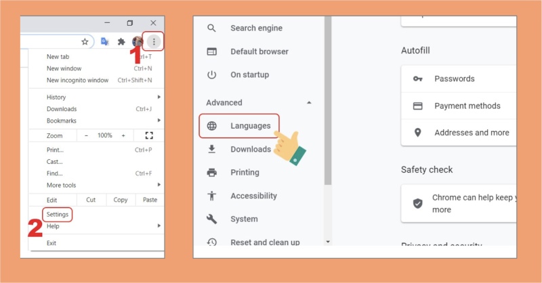Open Settings from the Chrome menu
This screenshot has width=542, height=283.
(58, 215)
